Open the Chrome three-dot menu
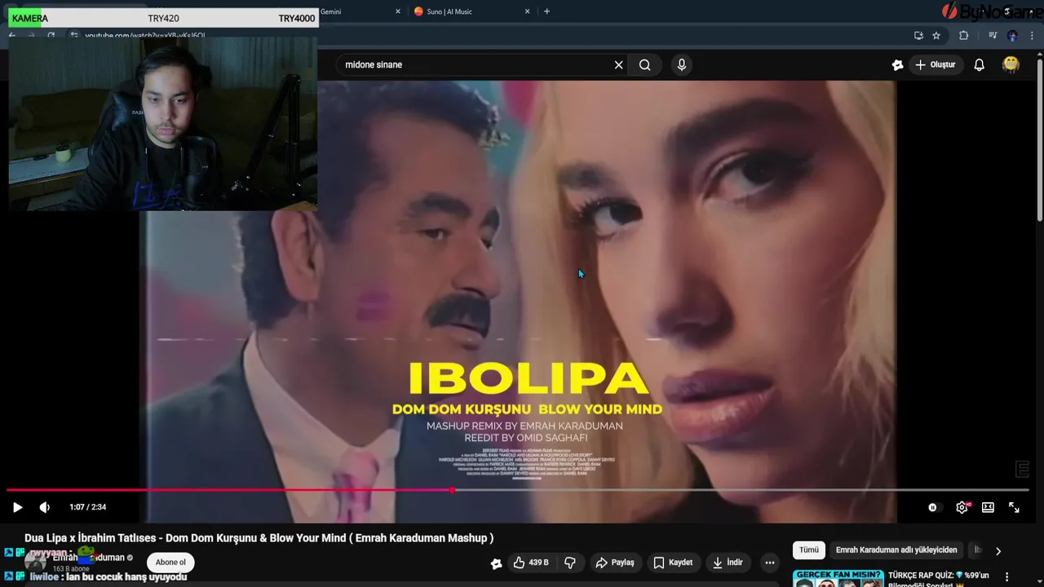Screen dimensions: 1044x587 click(1032, 35)
